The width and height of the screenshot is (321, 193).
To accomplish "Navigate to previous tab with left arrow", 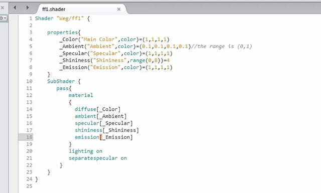I will [x=15, y=8].
